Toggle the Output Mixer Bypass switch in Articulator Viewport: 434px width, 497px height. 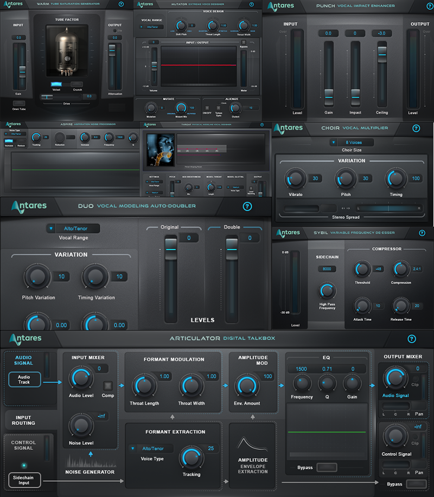[416, 484]
